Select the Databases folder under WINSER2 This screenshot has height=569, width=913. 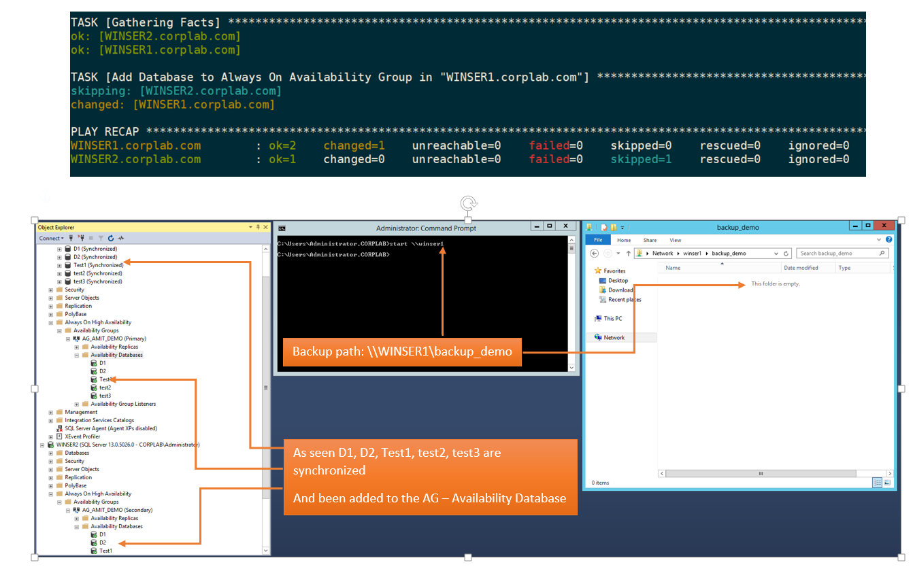click(x=77, y=453)
